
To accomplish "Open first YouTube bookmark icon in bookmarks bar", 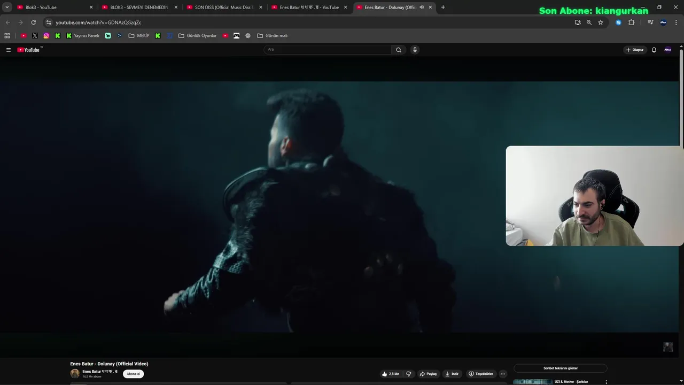I will tap(24, 36).
